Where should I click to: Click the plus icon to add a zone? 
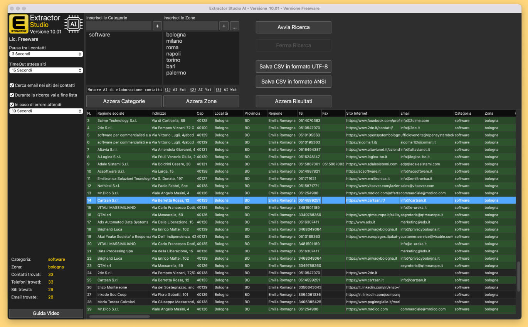224,26
